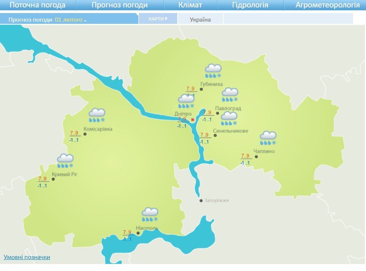The height and width of the screenshot is (271, 366).
Task: Click the weather icon above Чаплино
Action: [268, 138]
